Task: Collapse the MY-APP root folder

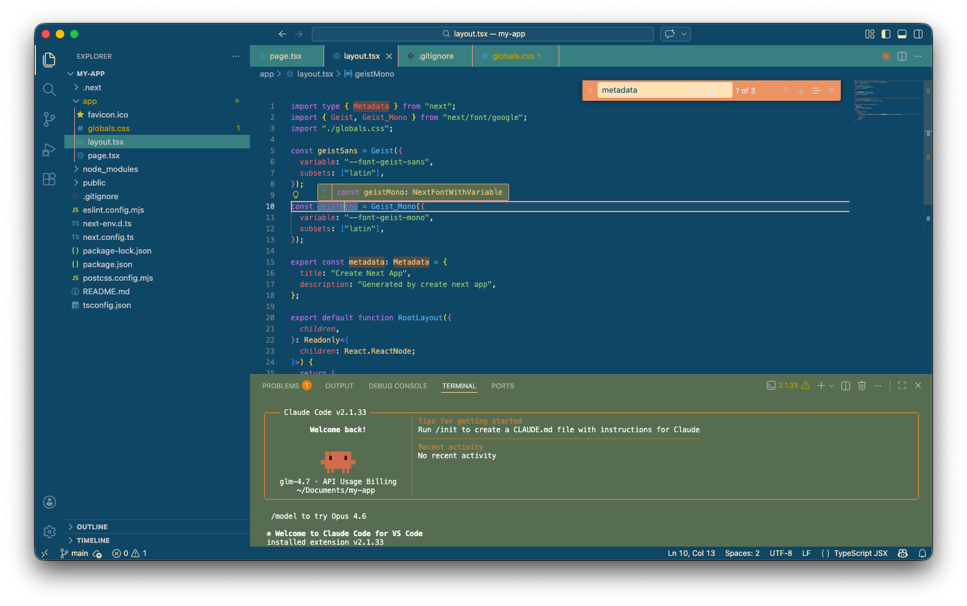Action: [x=71, y=74]
